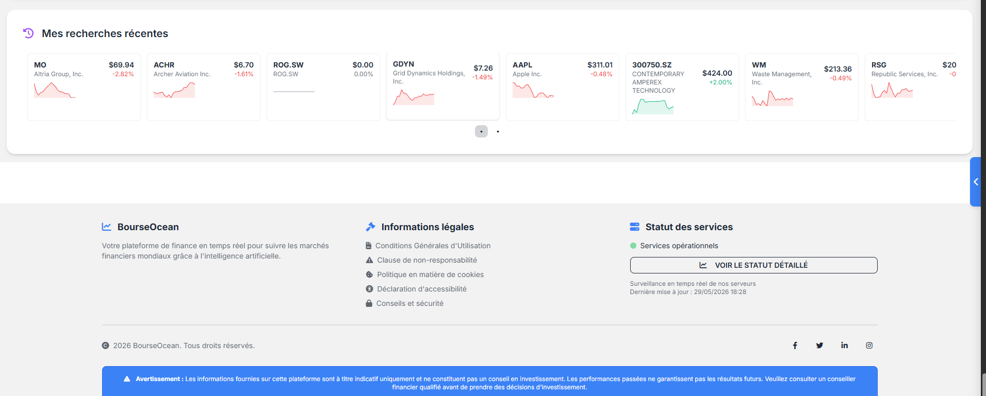
Task: Click the Services opérationnels status text
Action: click(x=679, y=246)
